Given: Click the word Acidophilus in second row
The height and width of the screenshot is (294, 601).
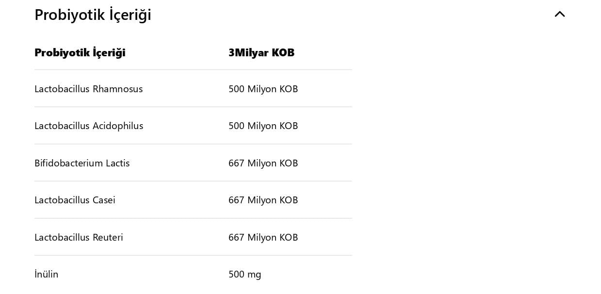Looking at the screenshot, I should 118,126.
